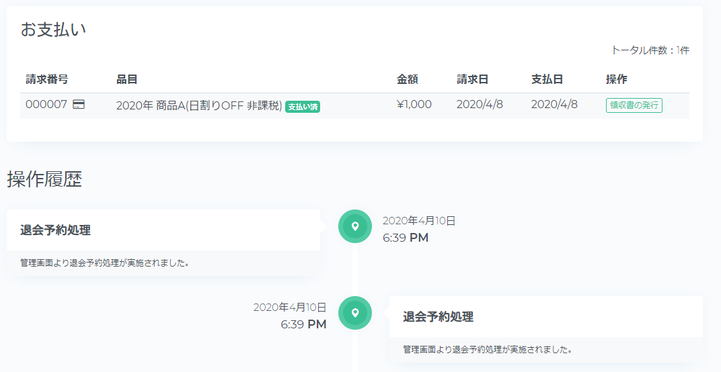Click the 品目 column header
This screenshot has height=372, width=721.
tap(127, 79)
